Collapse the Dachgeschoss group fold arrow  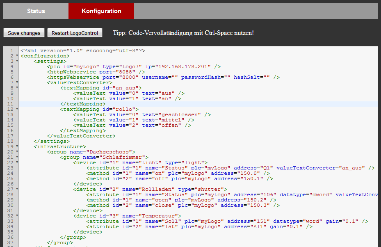pyautogui.click(x=17, y=152)
